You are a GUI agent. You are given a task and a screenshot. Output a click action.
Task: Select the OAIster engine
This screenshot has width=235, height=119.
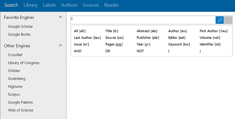[x=14, y=71]
